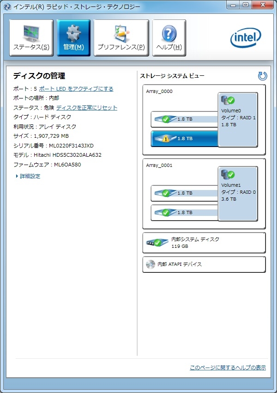277x393 pixels.
Task: Click the Intel logo
Action: (246, 37)
